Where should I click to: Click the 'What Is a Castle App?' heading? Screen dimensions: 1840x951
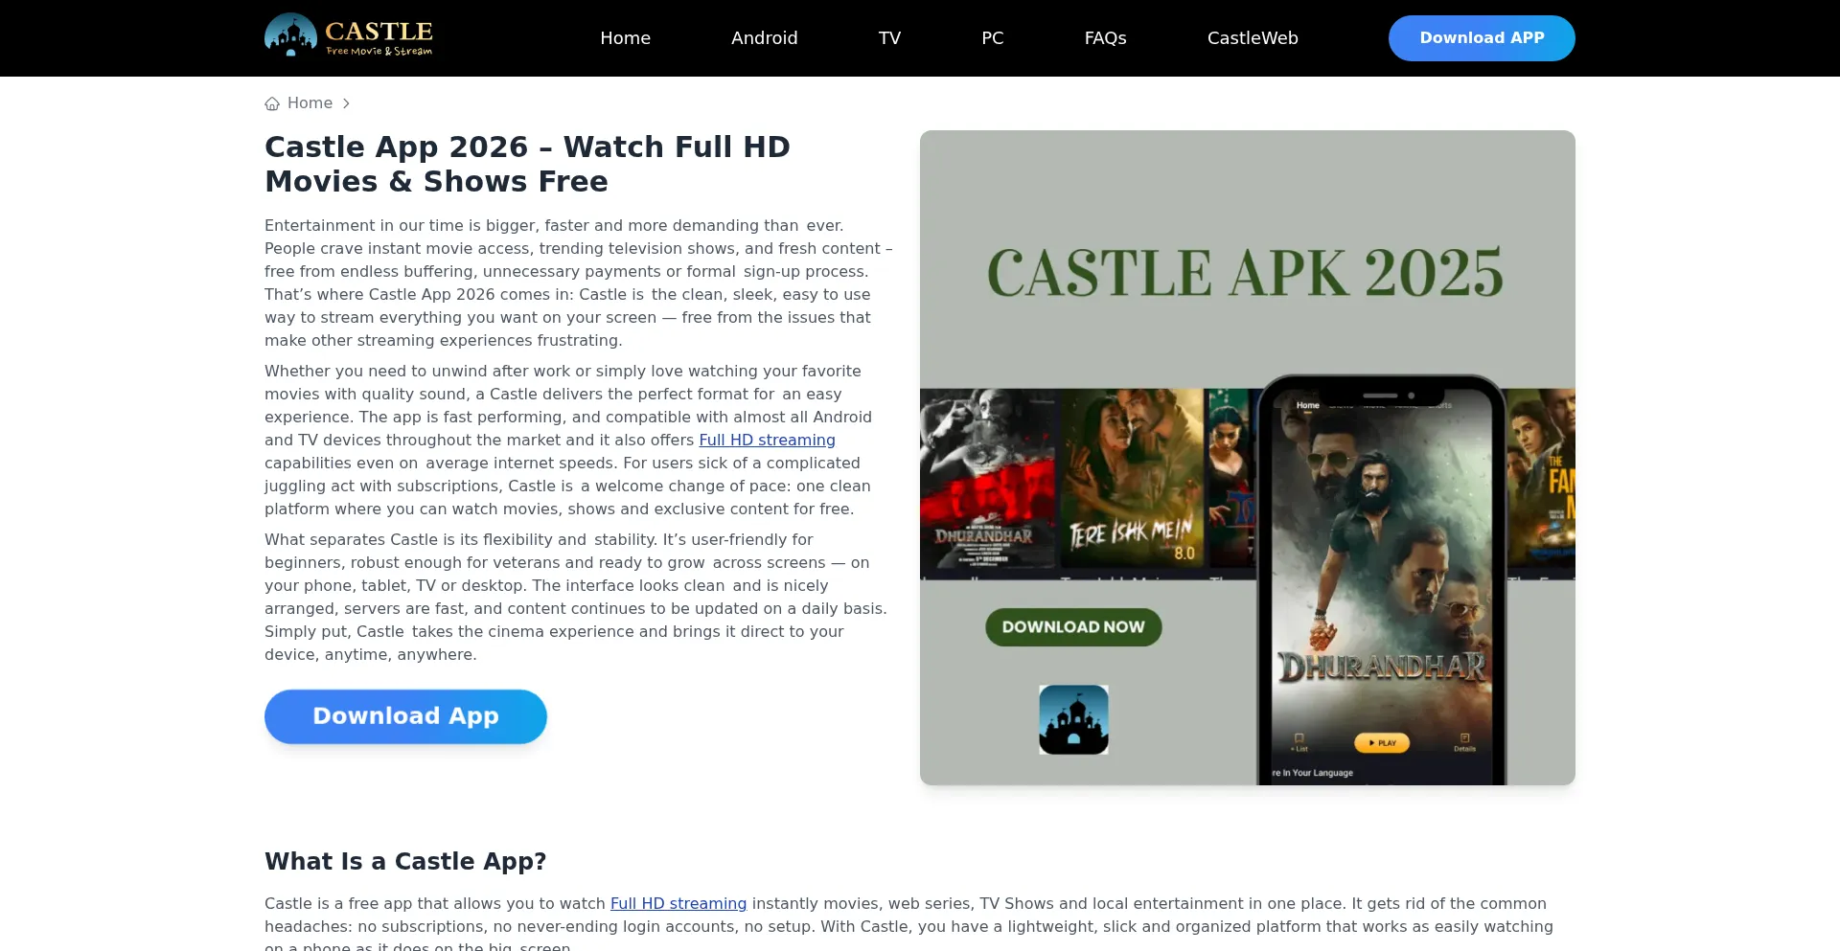pos(405,861)
